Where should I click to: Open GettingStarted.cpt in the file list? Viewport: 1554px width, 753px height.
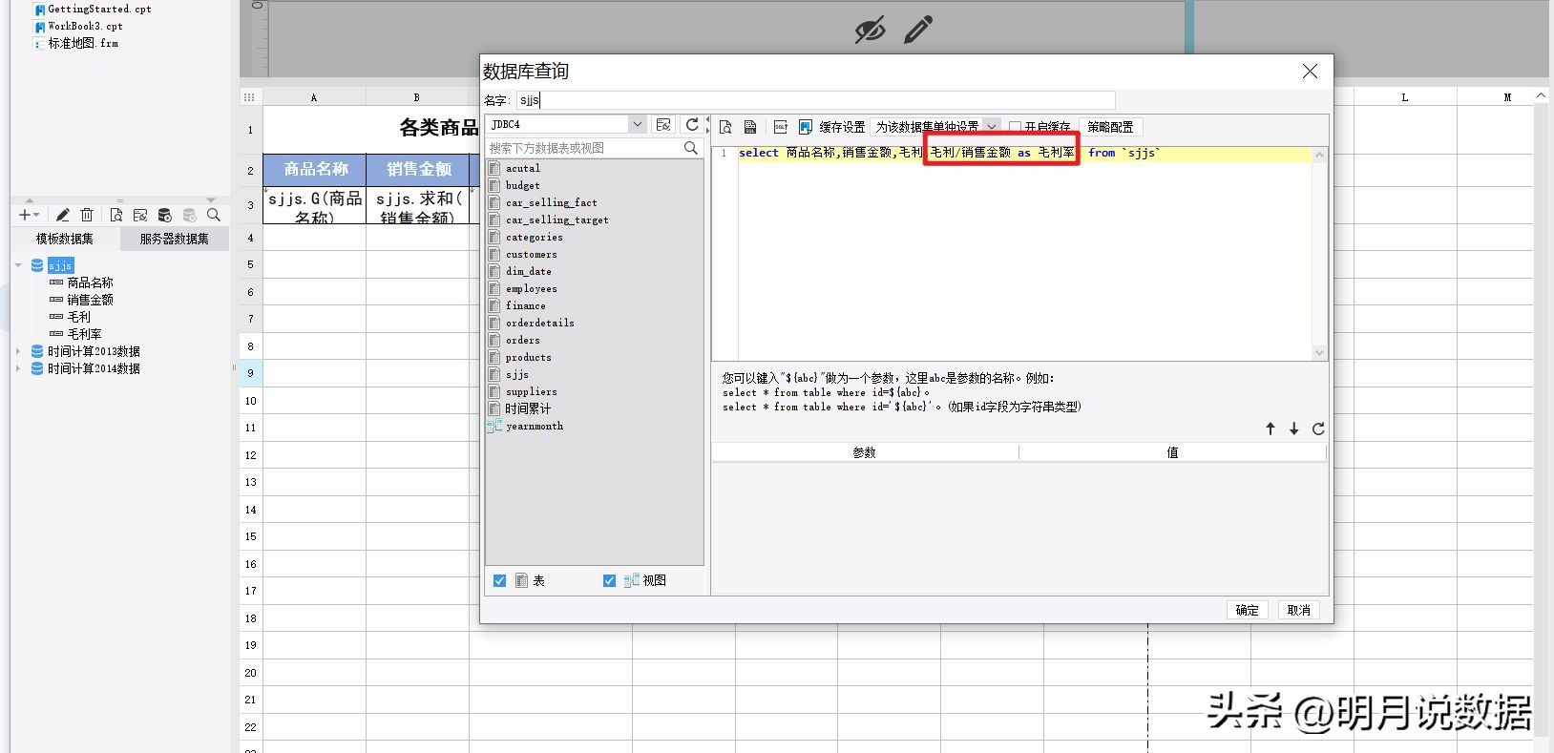click(x=99, y=9)
